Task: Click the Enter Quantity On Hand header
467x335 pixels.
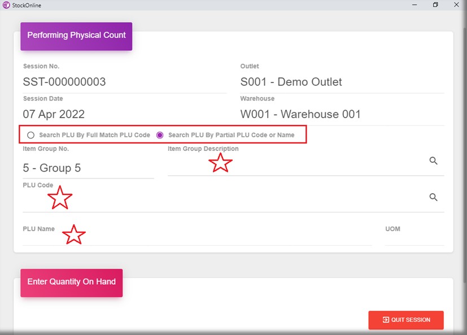Action: point(71,282)
